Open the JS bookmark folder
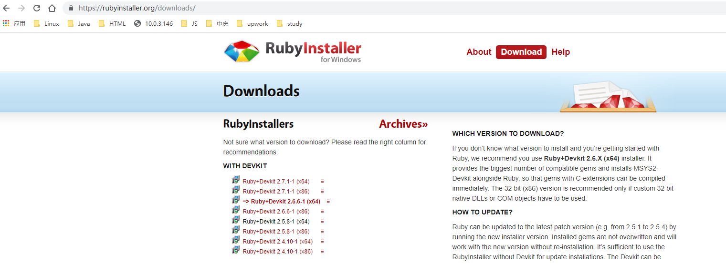726x264 pixels. [189, 23]
